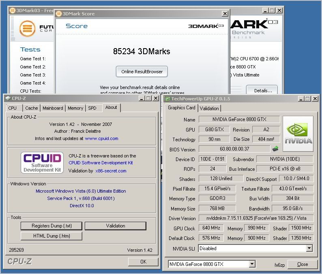Select the Graphics Card tab in GPU-Z
Image resolution: width=322 pixels, height=274 pixels.
click(x=181, y=108)
